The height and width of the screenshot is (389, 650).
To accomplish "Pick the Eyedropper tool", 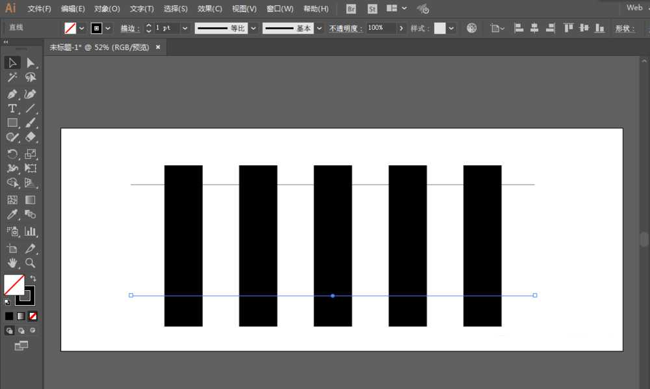I will pyautogui.click(x=12, y=215).
